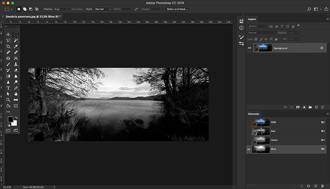
Task: Select the Sanabria panorama.jpg document tab
Action: coord(33,16)
